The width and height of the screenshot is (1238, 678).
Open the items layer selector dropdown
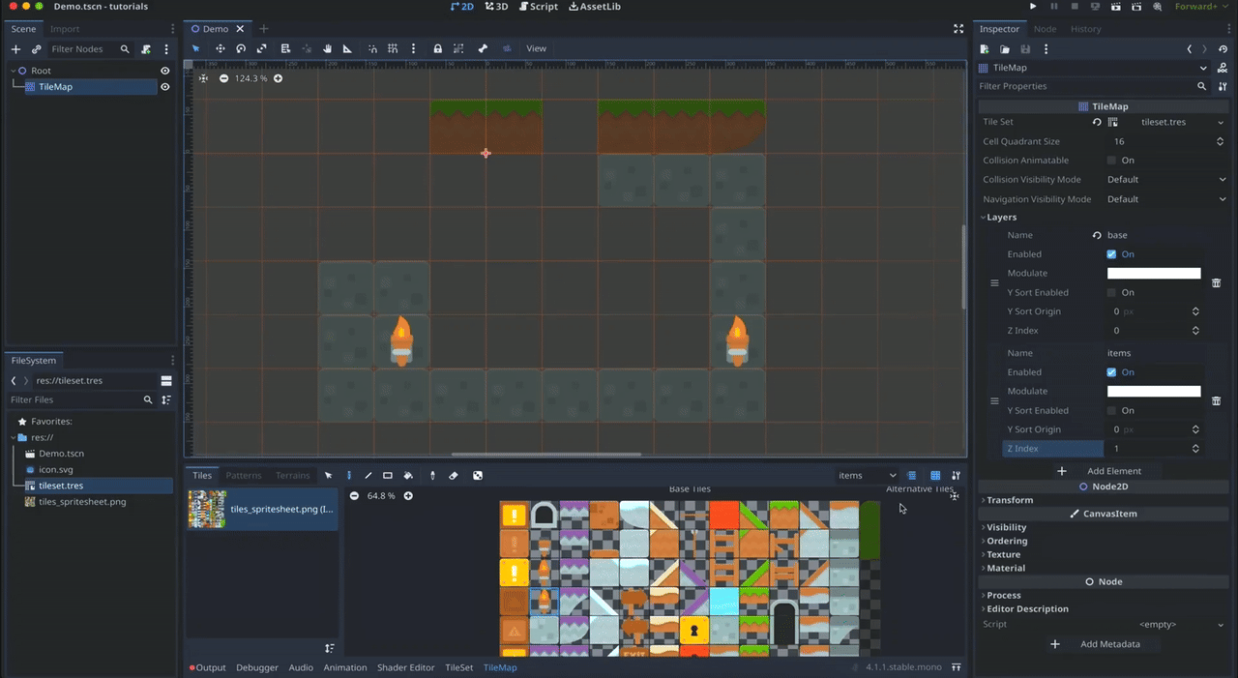(867, 475)
